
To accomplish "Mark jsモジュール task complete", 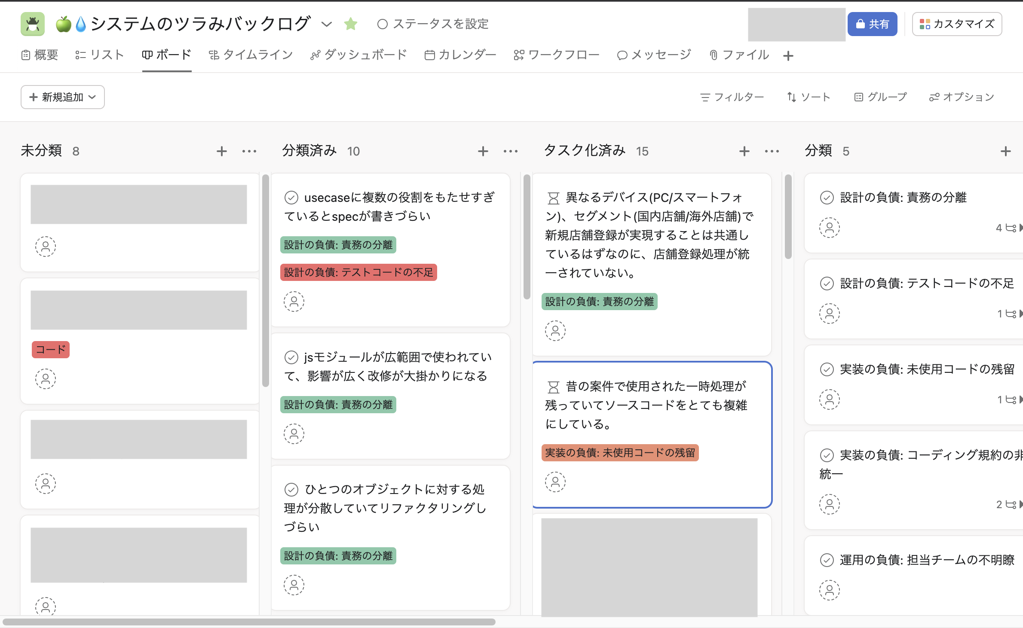I will [291, 357].
